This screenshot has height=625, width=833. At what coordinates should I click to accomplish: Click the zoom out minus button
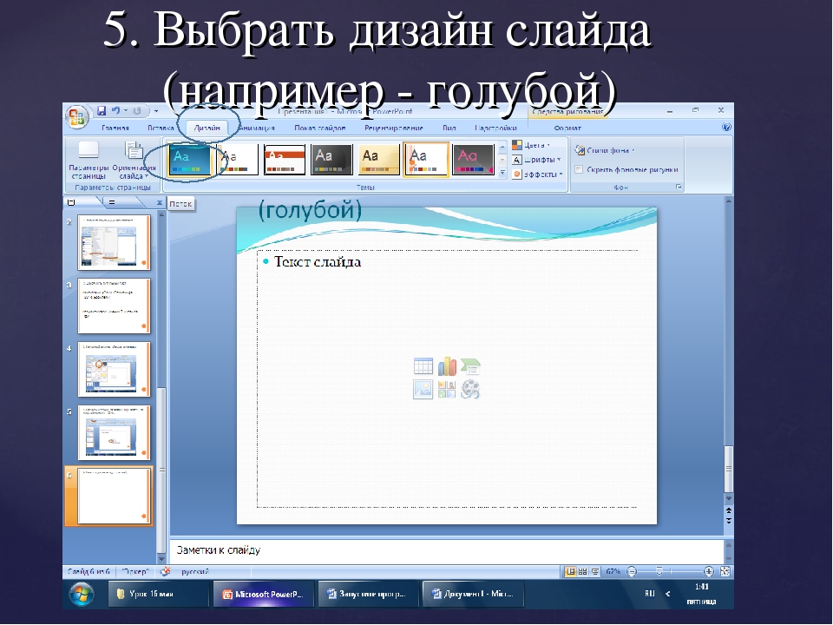tap(632, 572)
